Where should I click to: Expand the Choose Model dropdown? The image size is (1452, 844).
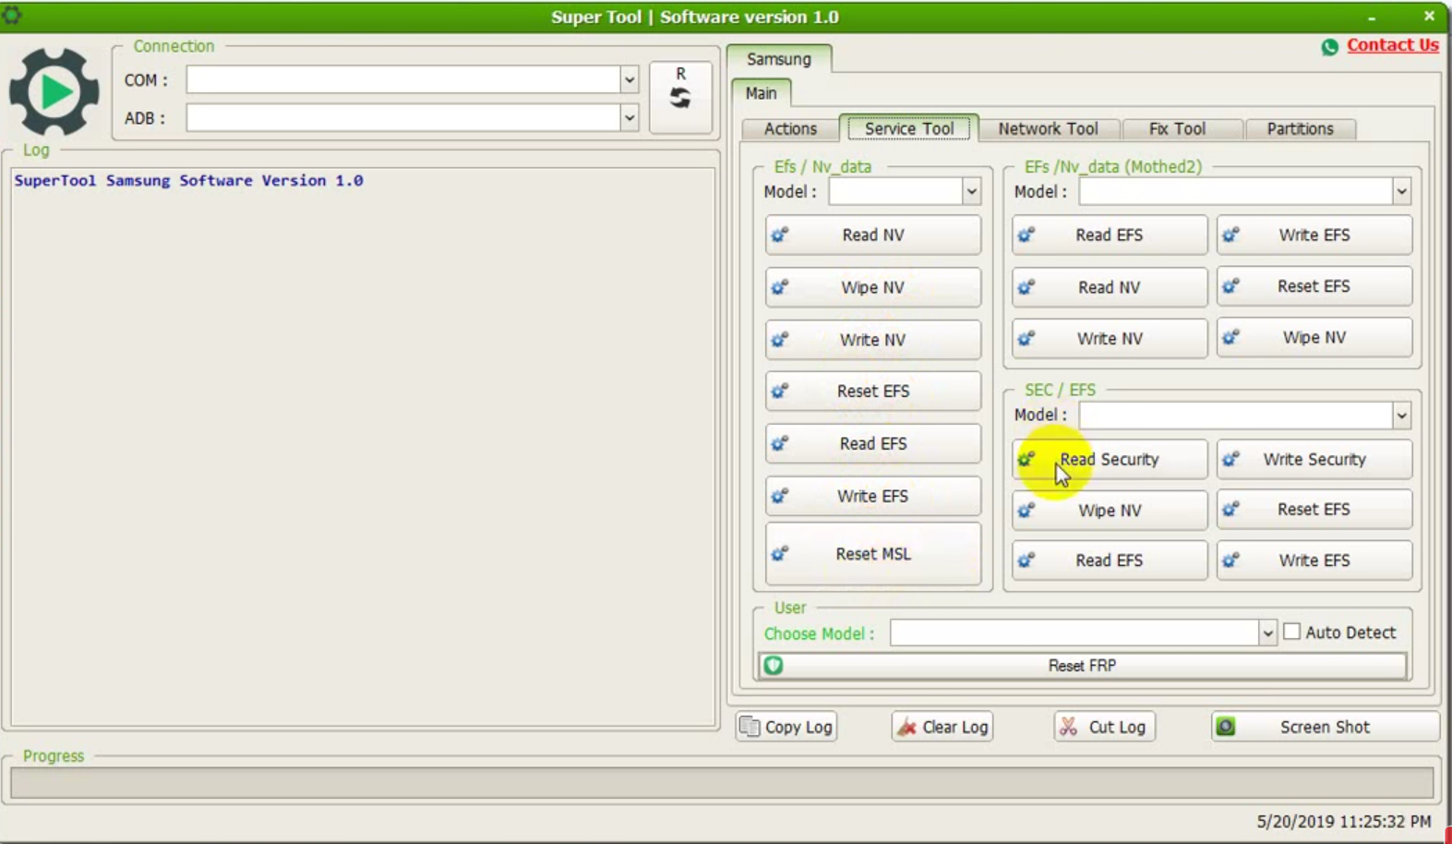pyautogui.click(x=1266, y=633)
